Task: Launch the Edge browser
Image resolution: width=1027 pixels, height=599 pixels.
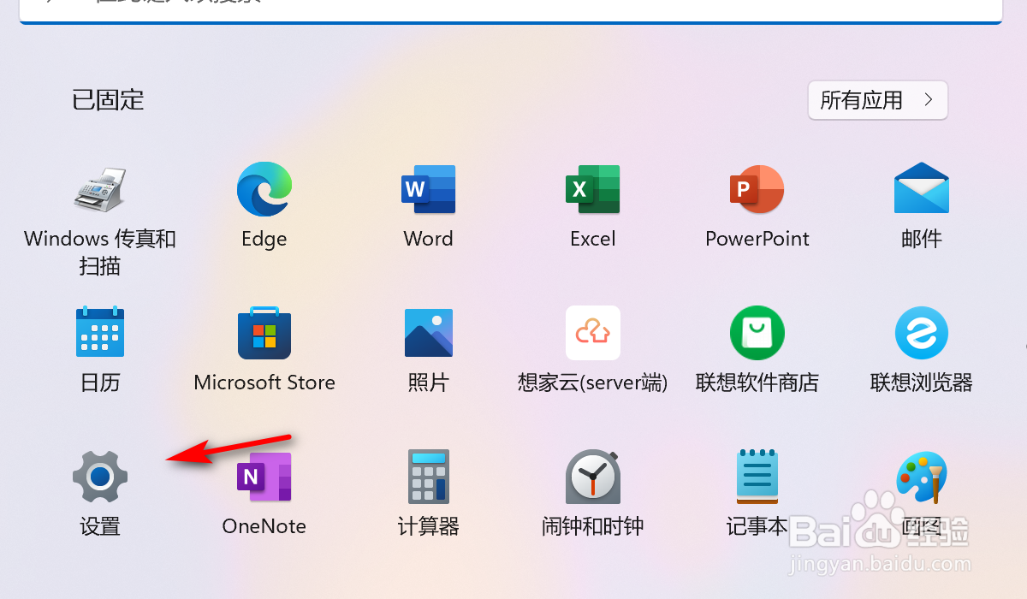Action: pyautogui.click(x=264, y=189)
